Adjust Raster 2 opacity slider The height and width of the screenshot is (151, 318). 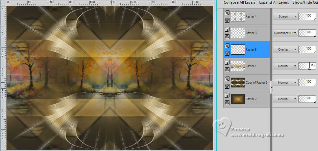tap(307, 99)
